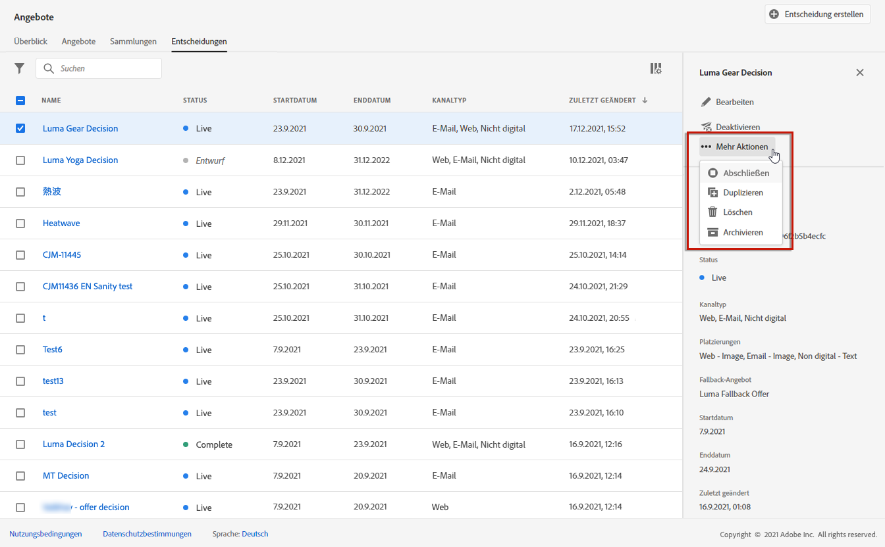Open the filter funnel icon
The height and width of the screenshot is (547, 885).
(x=20, y=68)
